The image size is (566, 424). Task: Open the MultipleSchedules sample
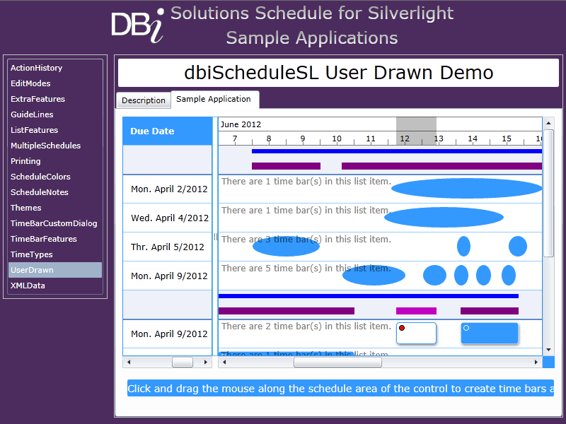[55, 146]
